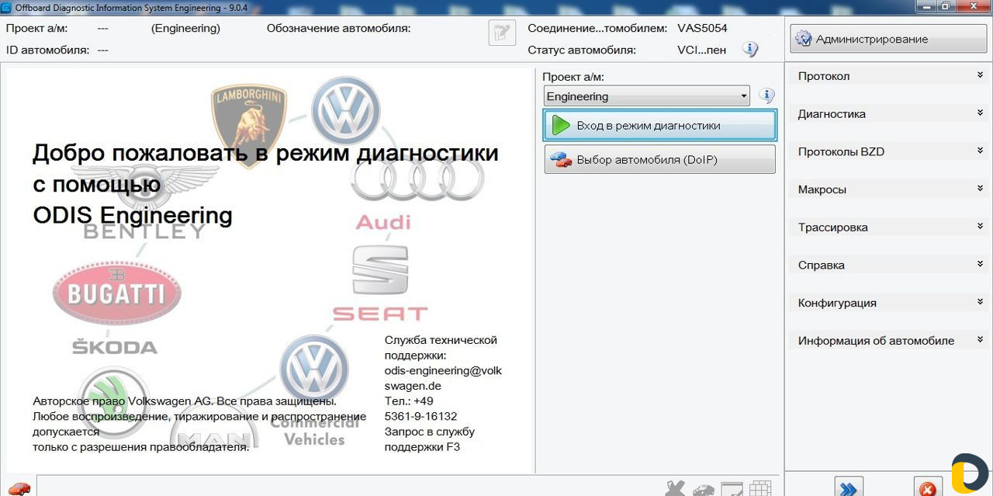Expand the Макросы section

tap(890, 189)
